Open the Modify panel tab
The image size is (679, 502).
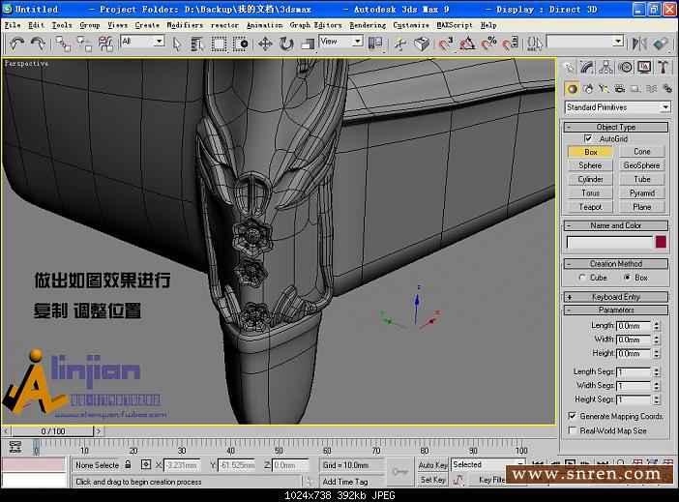tap(587, 67)
